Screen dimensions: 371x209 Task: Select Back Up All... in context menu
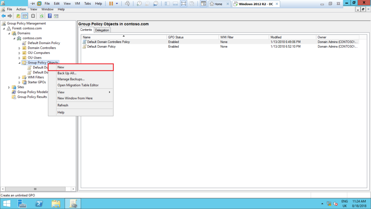coord(81,73)
